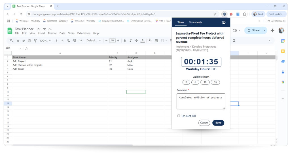Open the fill color bucket
Screen dimensions: 290x153
tap(150, 40)
